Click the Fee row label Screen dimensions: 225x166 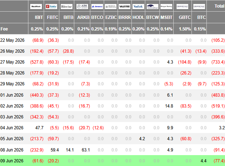pos(4,29)
